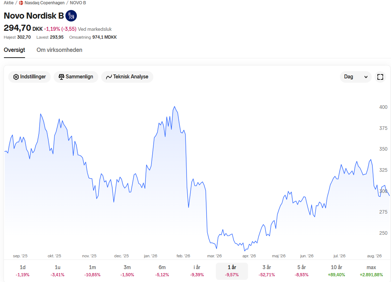Image resolution: width=391 pixels, height=282 pixels.
Task: Select the max time range
Action: point(371,271)
